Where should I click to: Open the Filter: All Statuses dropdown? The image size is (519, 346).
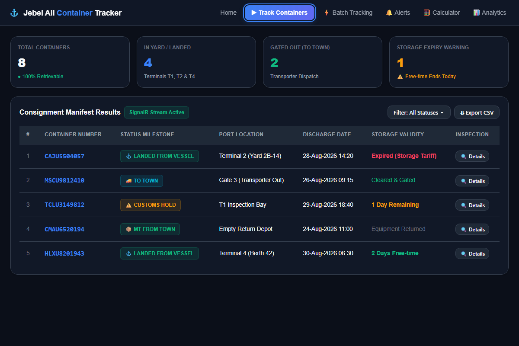[419, 112]
